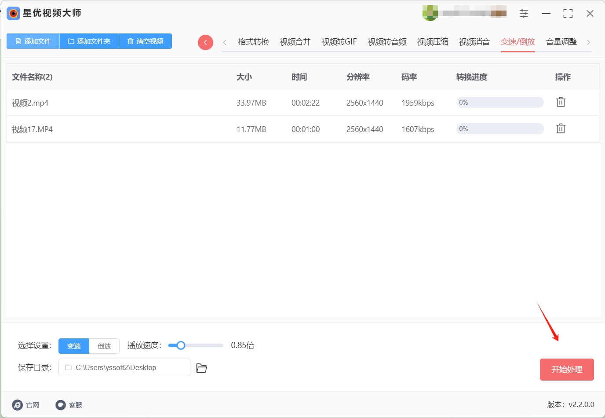Open 官网 website icon in footer
Screen dimensions: 605x418
click(x=18, y=405)
